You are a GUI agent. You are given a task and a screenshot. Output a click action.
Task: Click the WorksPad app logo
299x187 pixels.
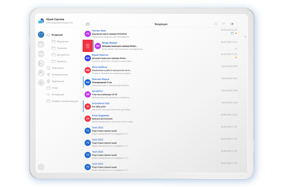(41, 21)
